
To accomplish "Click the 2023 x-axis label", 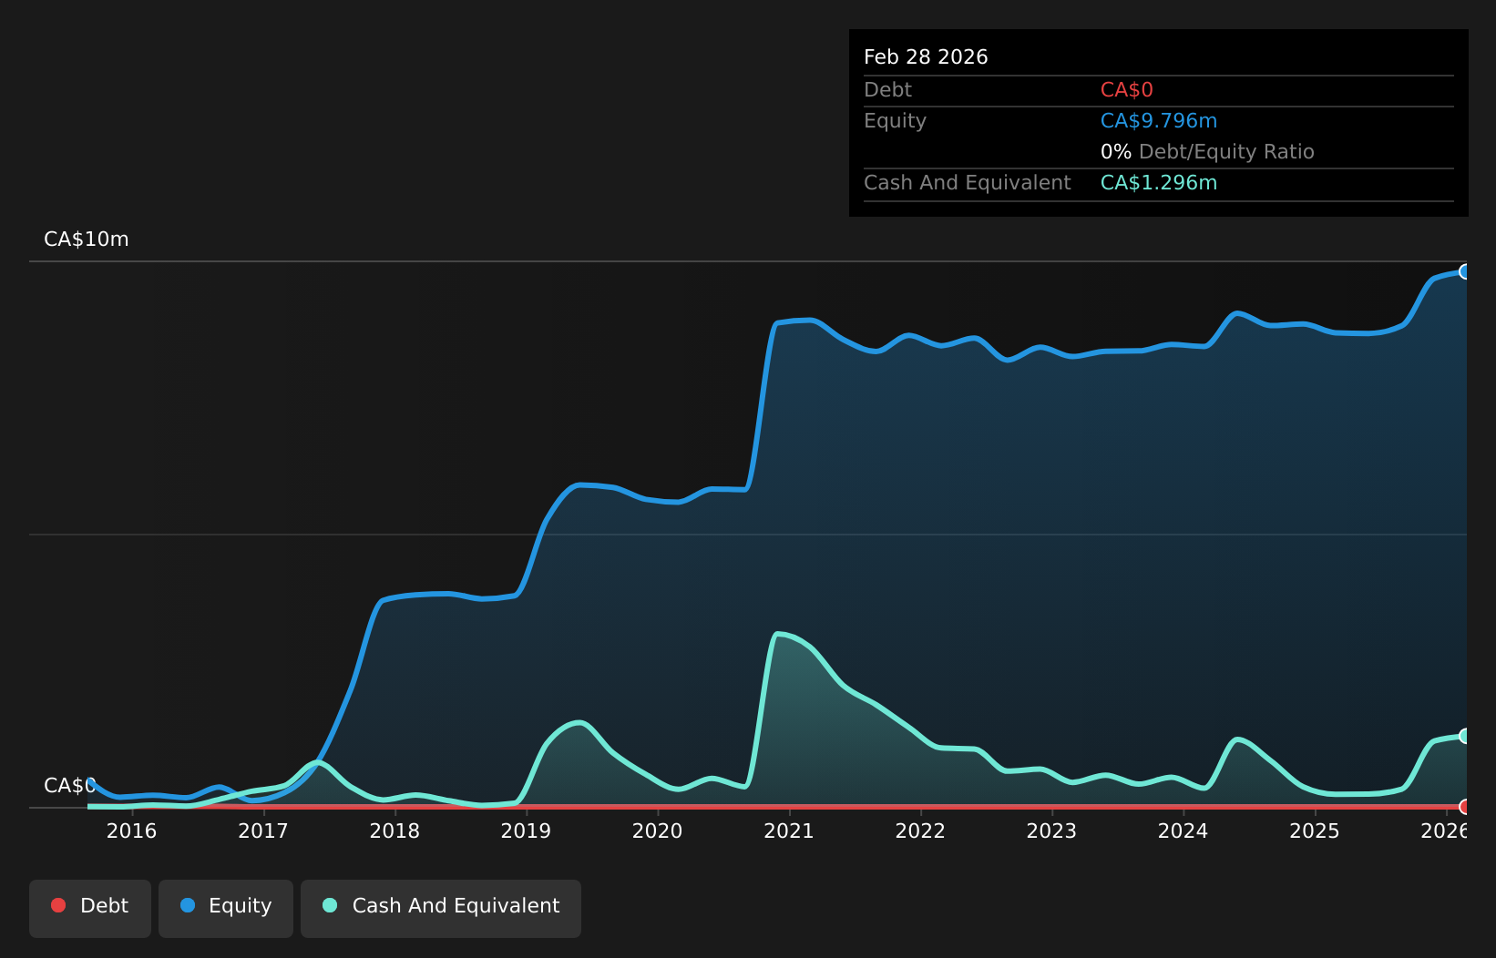I will point(1051,831).
